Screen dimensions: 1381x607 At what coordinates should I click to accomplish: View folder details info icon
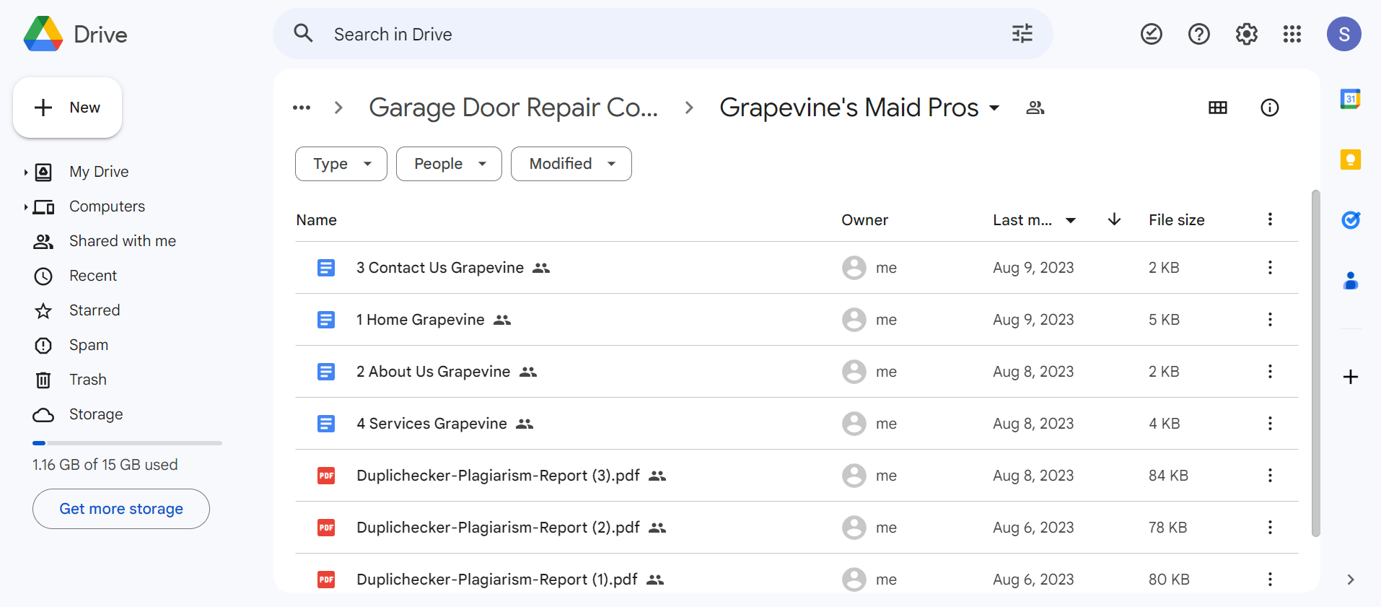[1270, 108]
